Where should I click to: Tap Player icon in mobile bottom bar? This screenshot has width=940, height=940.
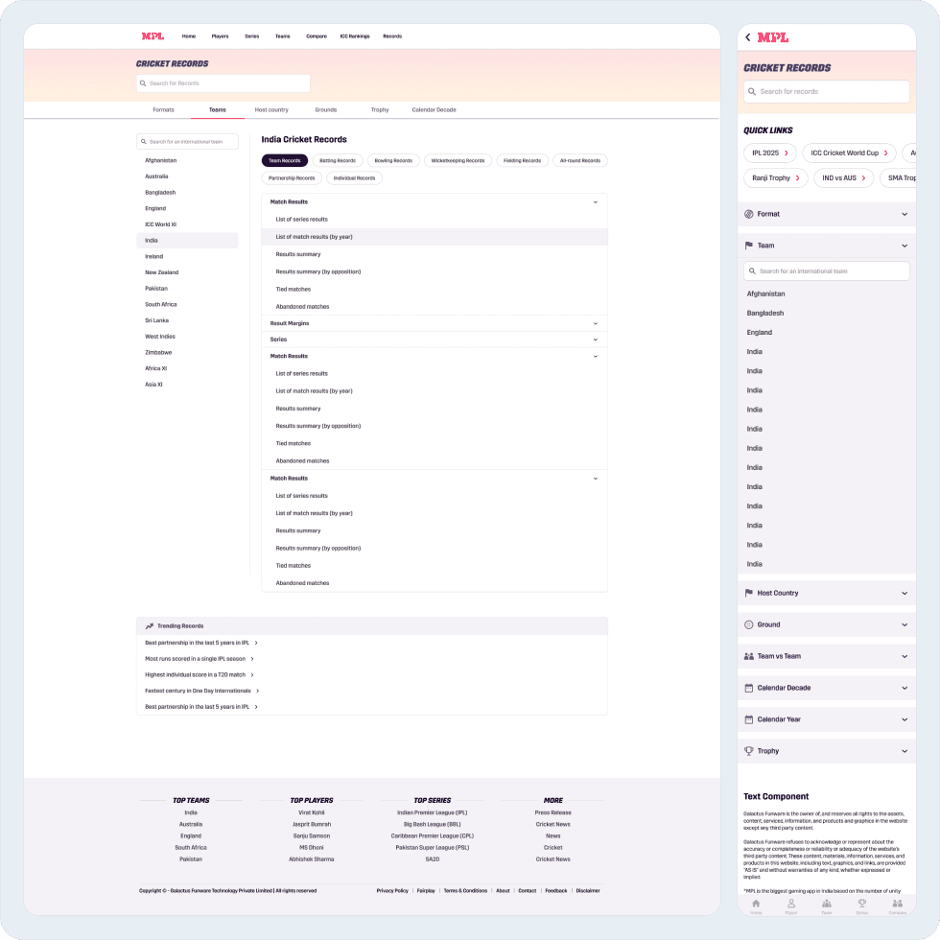[x=791, y=904]
